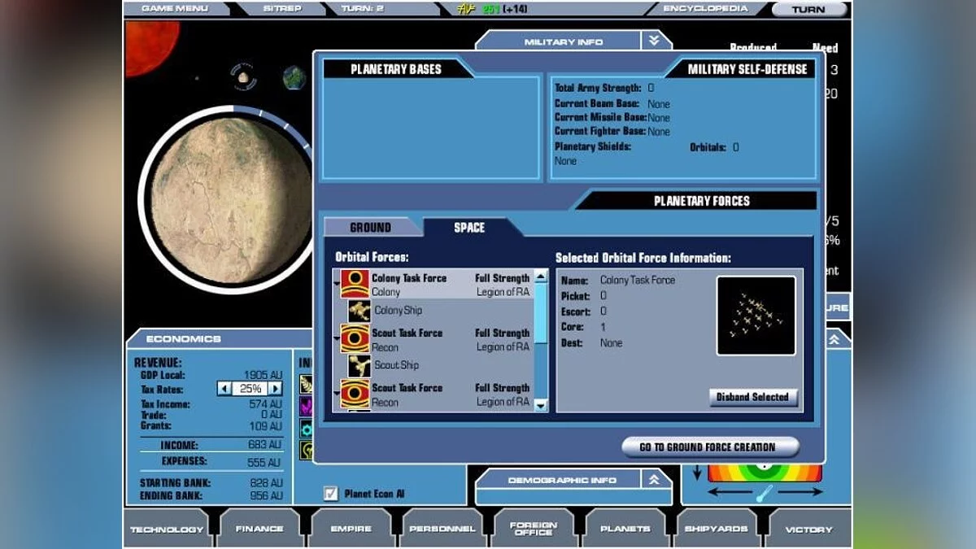Image resolution: width=976 pixels, height=549 pixels.
Task: Click the AU treasury currency icon in top bar
Action: click(468, 9)
